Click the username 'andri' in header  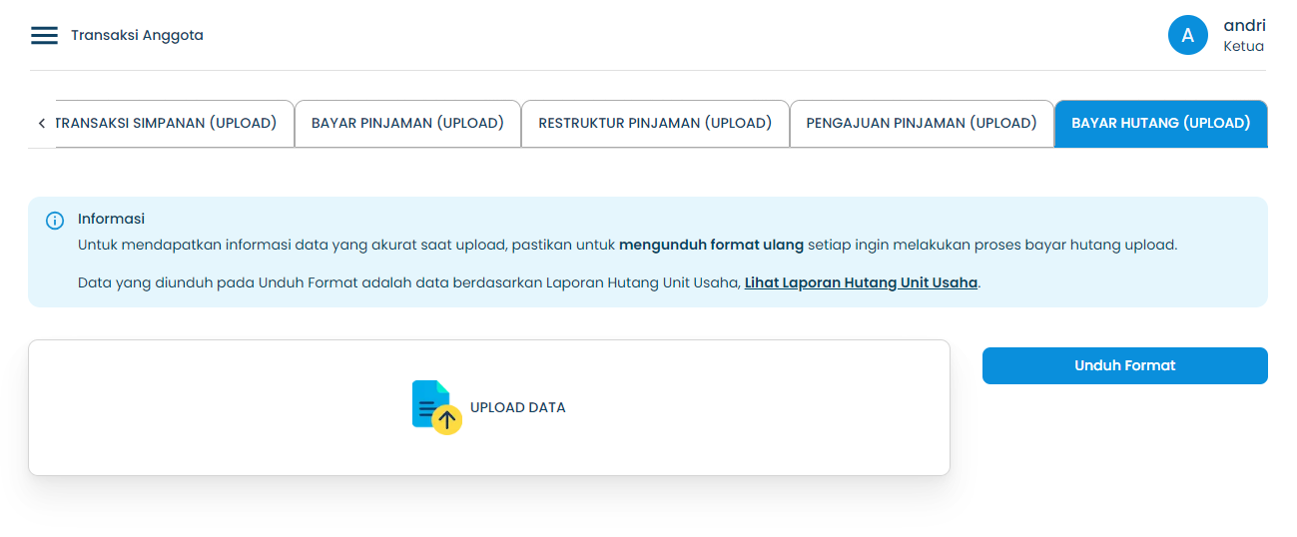click(1244, 26)
